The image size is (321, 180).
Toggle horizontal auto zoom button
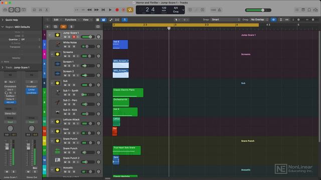pyautogui.click(x=287, y=19)
